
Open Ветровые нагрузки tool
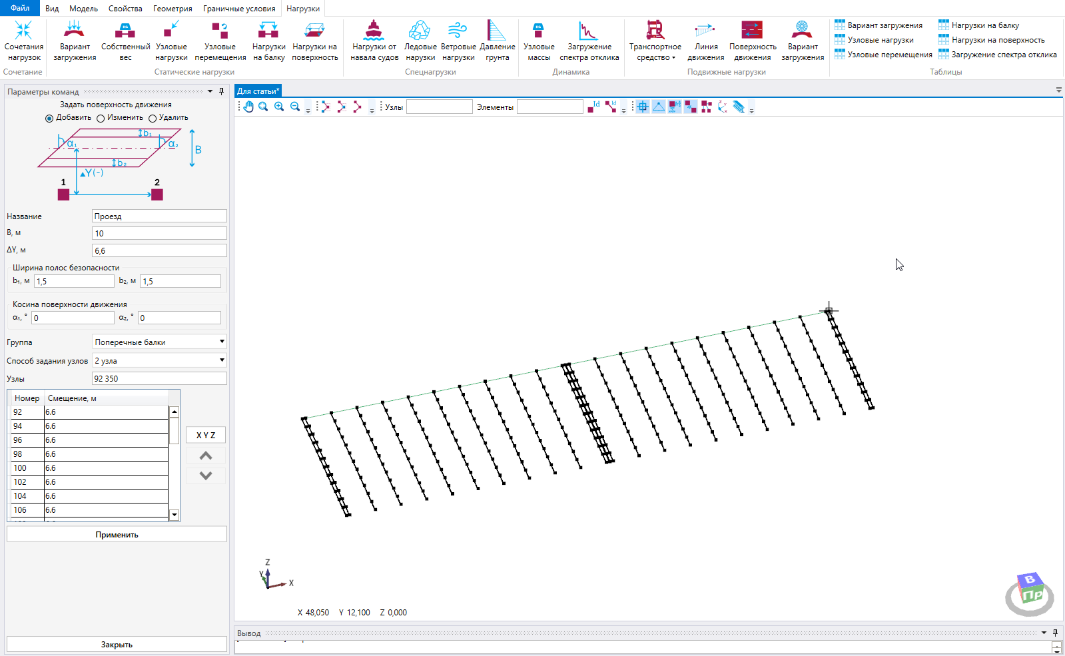click(x=458, y=41)
